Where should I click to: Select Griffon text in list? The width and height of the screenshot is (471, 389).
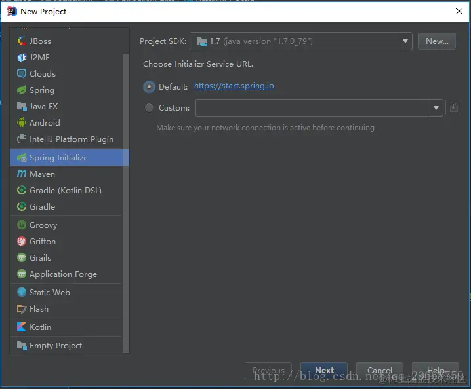pos(43,241)
